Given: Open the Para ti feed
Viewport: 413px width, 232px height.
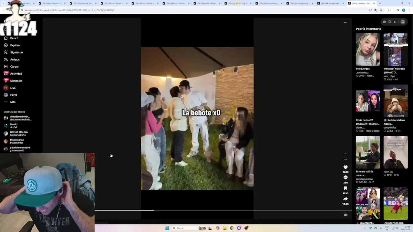Looking at the screenshot, I should (x=14, y=38).
